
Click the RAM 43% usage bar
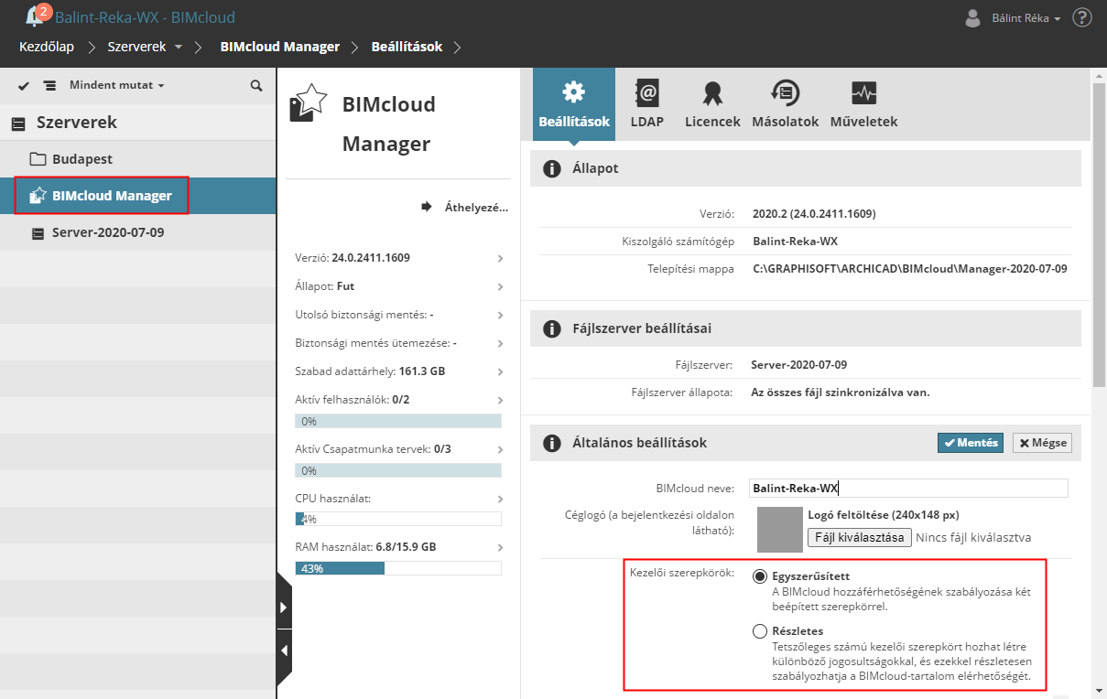pyautogui.click(x=398, y=568)
